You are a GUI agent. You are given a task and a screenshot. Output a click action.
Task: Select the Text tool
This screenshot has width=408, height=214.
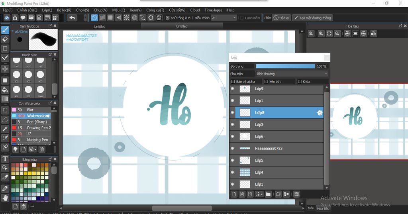tap(5, 159)
